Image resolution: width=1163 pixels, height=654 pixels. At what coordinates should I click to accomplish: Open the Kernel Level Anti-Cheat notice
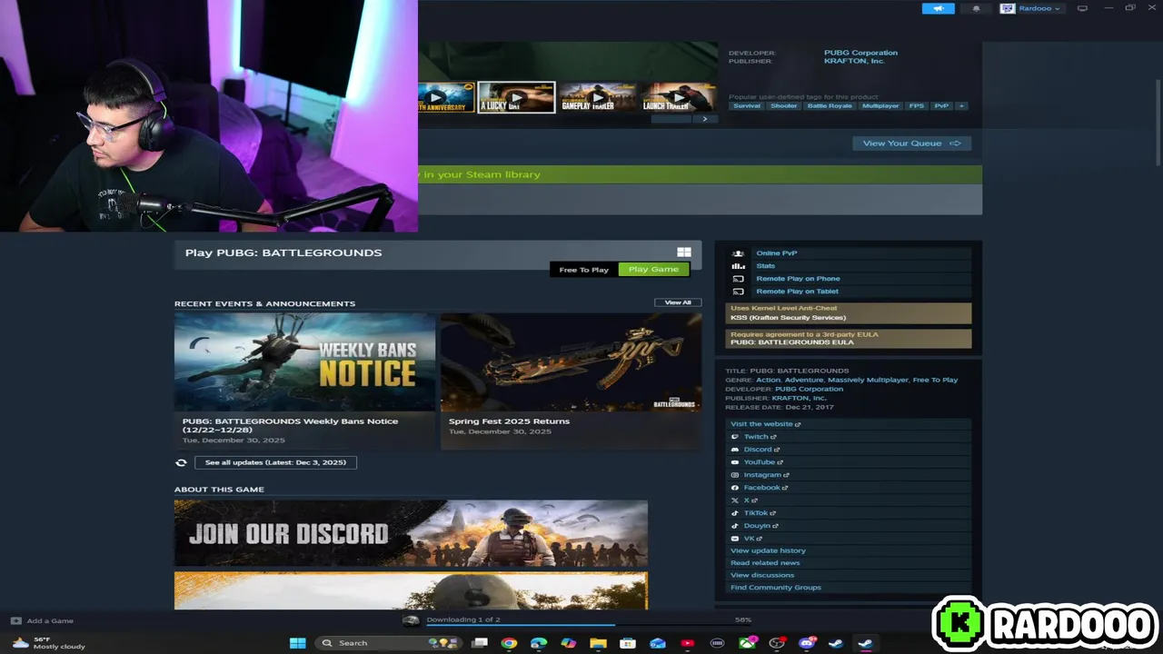(x=849, y=312)
